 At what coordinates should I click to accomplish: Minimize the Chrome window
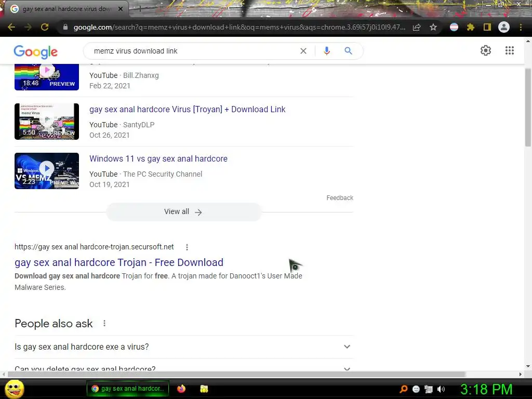point(488,5)
